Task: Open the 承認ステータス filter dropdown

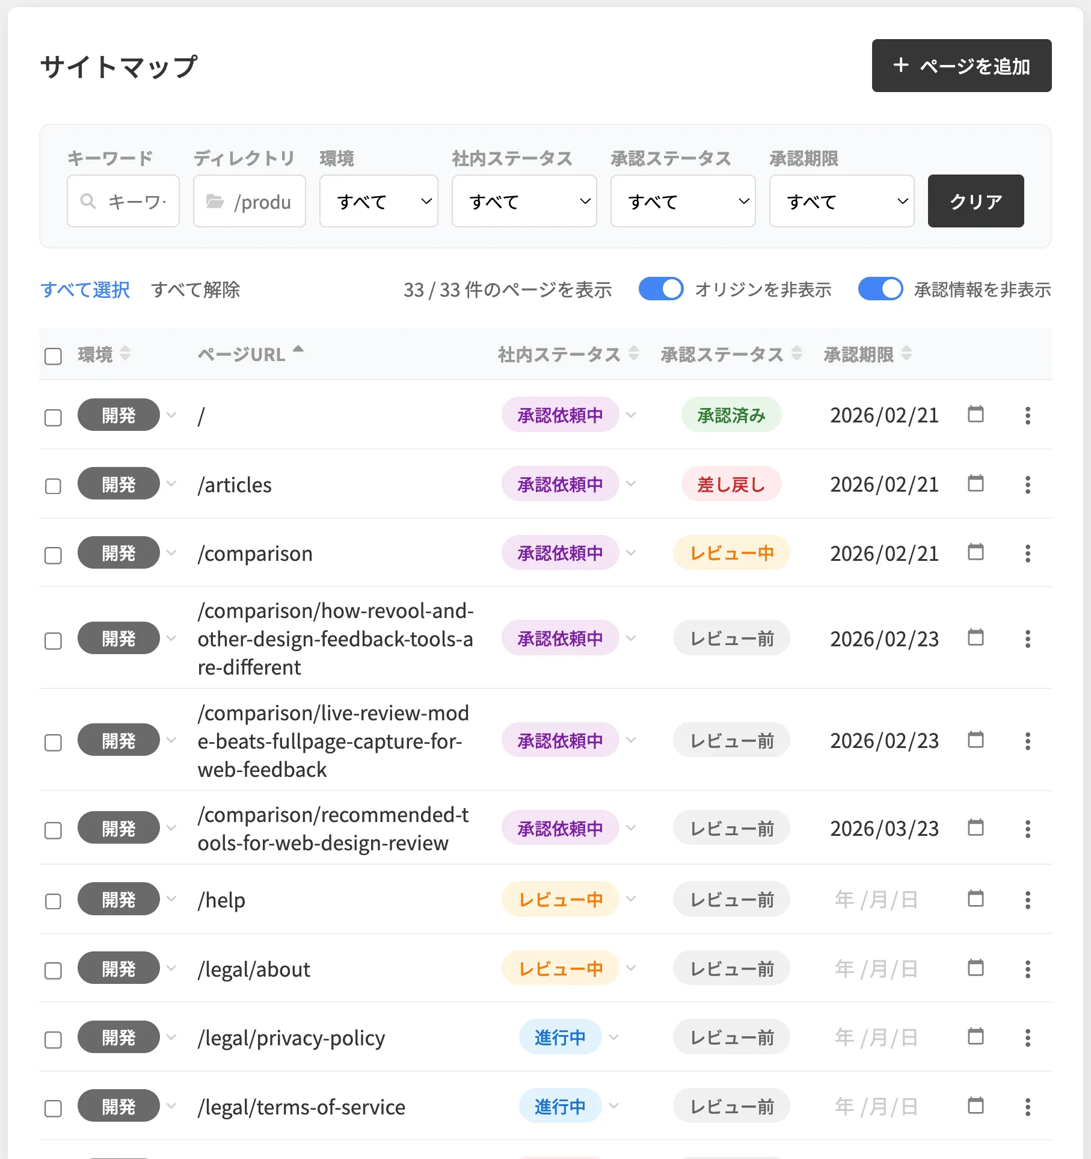Action: (x=683, y=202)
